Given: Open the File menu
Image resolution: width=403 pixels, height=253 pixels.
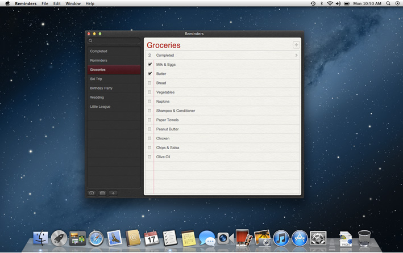Looking at the screenshot, I should (44, 3).
